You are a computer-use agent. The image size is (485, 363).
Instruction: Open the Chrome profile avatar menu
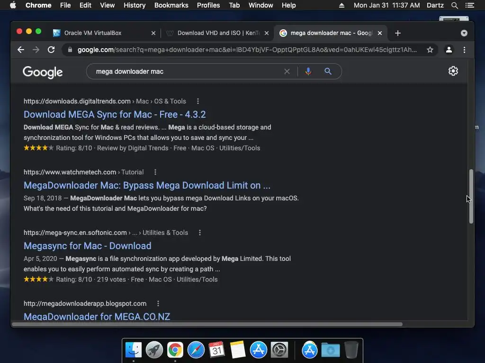(x=449, y=50)
